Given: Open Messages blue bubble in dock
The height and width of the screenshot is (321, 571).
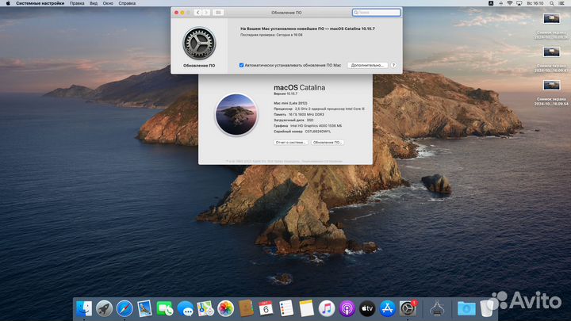Looking at the screenshot, I should tap(186, 309).
